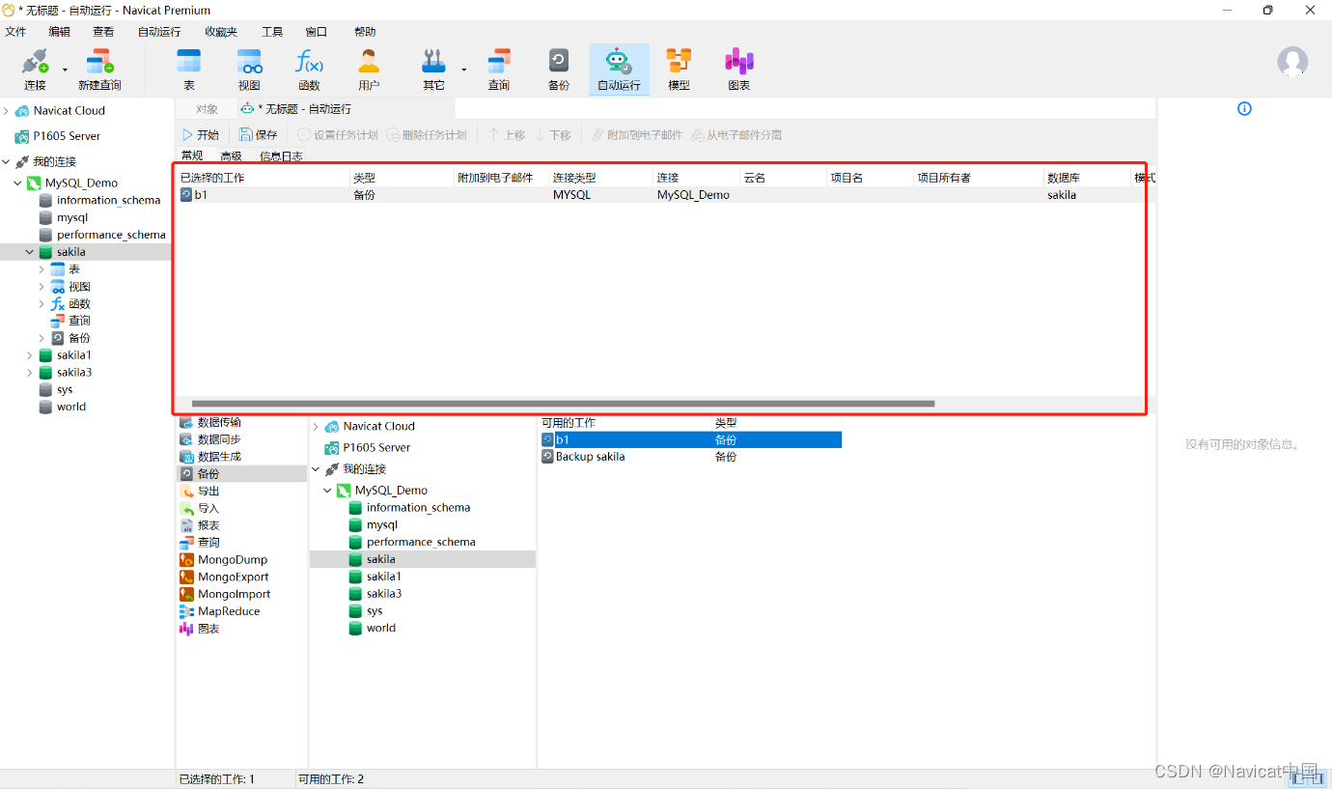Click the 保存 button
The image size is (1332, 789).
(x=259, y=135)
